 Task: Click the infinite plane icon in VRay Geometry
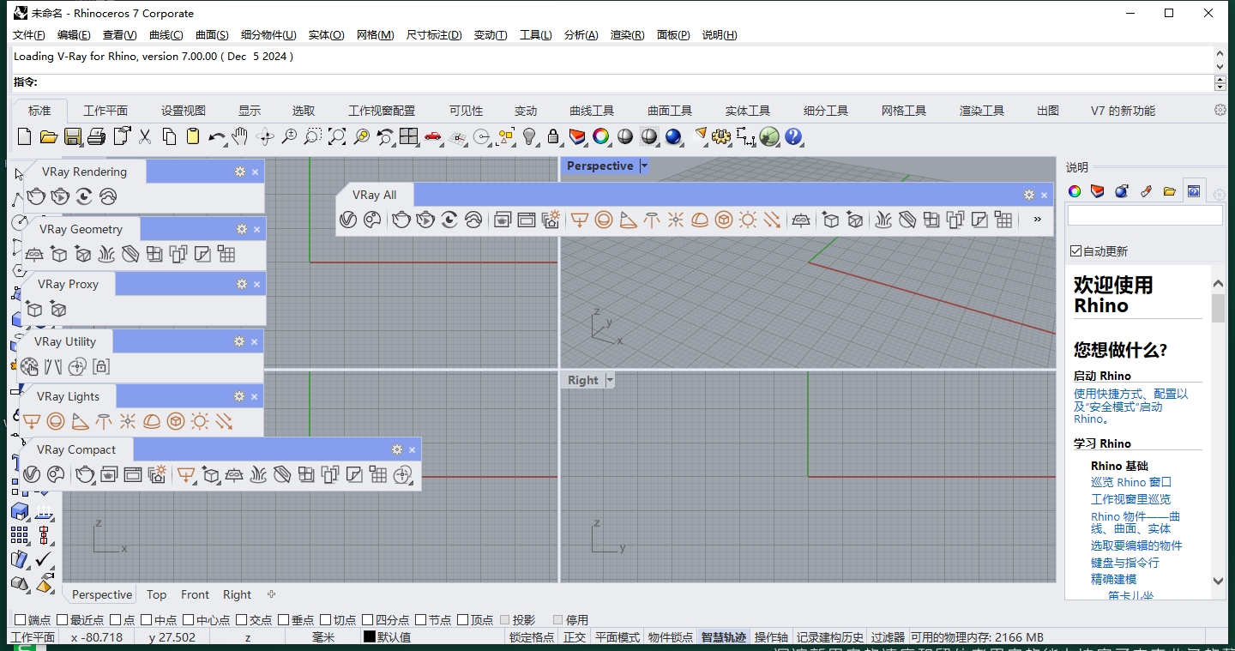click(x=34, y=254)
